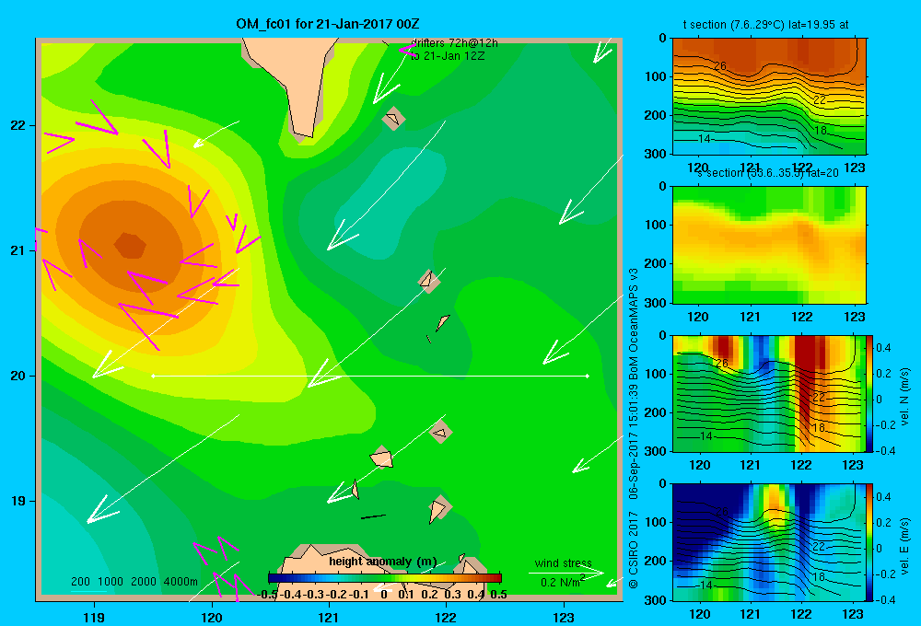Click the 'vel. E (m/s)' axis label
The width and height of the screenshot is (921, 626).
pyautogui.click(x=905, y=546)
